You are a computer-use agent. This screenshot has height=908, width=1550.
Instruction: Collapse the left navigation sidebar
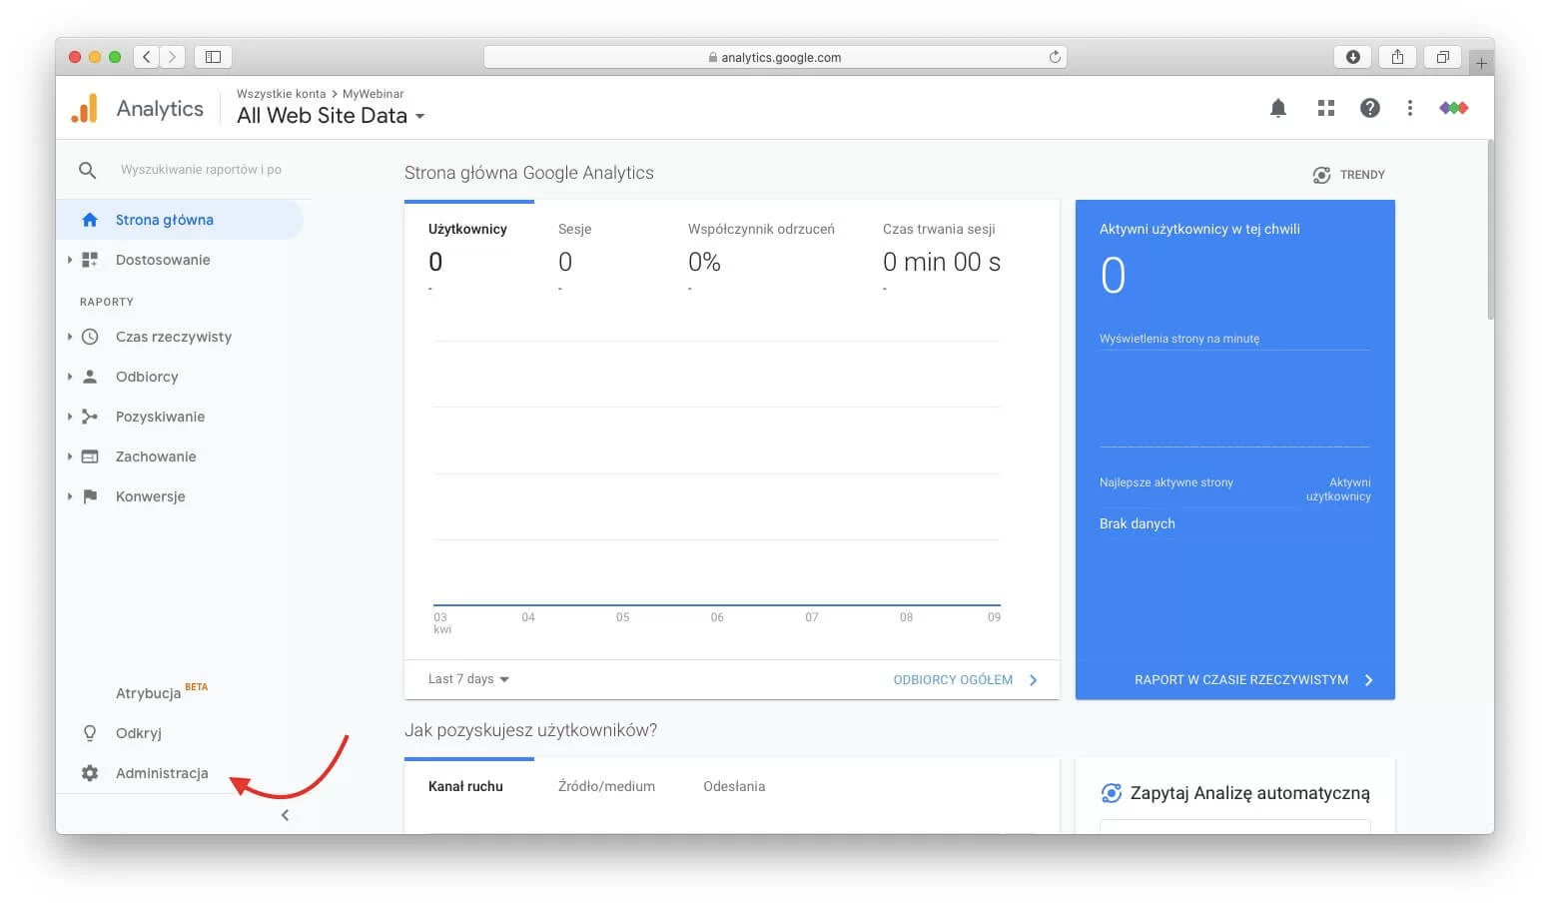pos(285,815)
